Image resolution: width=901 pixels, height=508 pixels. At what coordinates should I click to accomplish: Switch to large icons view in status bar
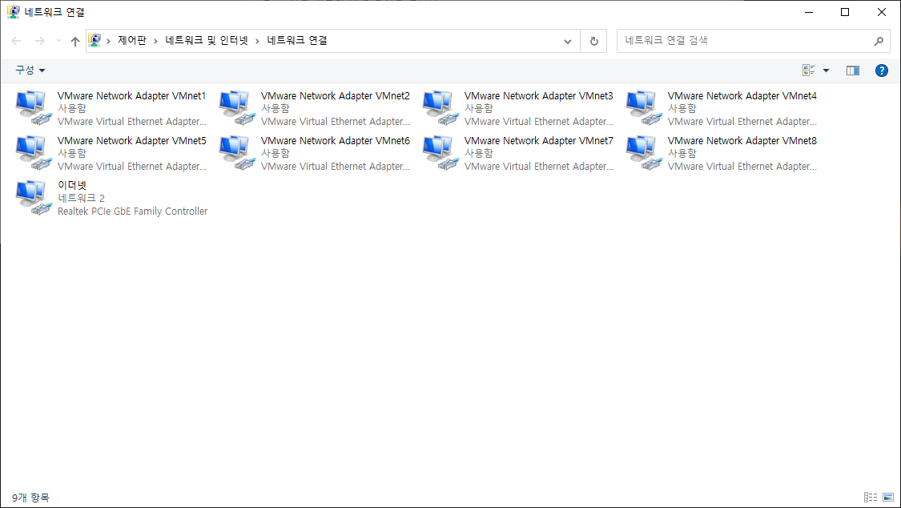tap(888, 497)
